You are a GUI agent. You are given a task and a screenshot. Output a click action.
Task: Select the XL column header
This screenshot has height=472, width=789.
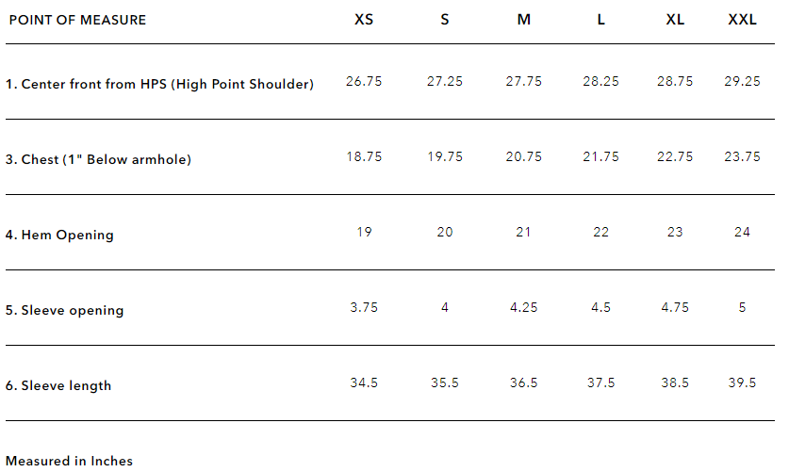[x=674, y=20]
